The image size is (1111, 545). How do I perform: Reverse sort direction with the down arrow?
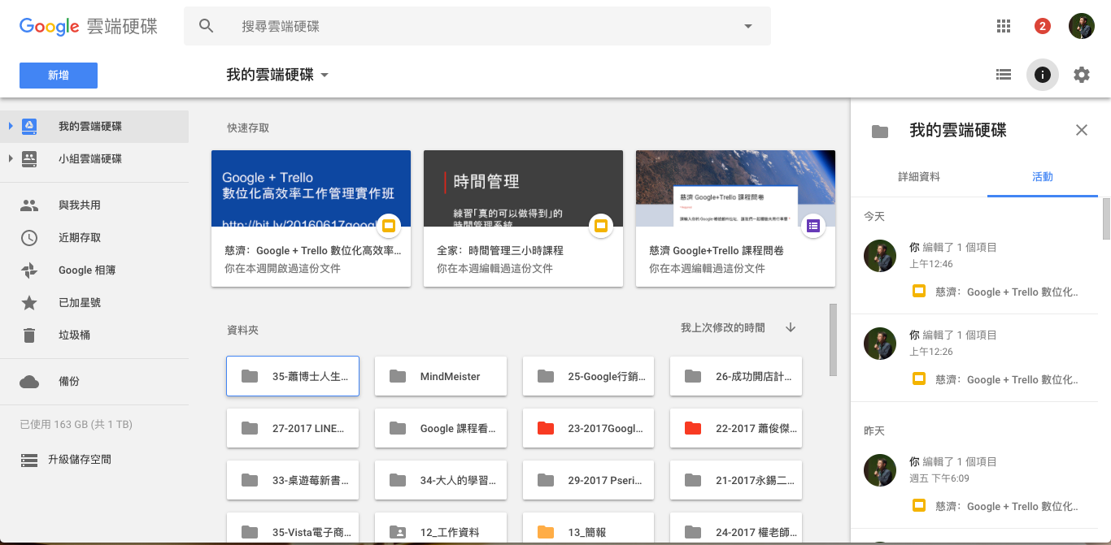[791, 327]
